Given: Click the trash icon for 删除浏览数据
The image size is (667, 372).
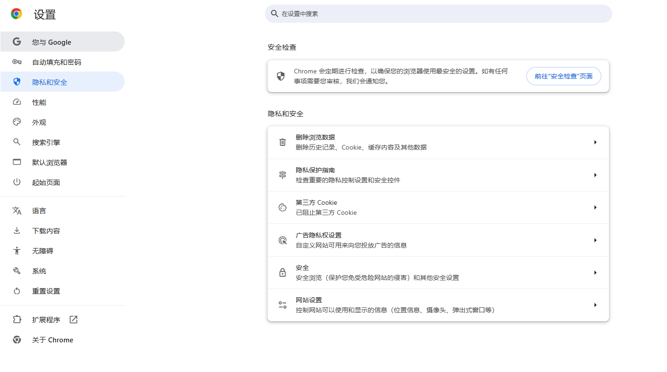Looking at the screenshot, I should pos(283,142).
